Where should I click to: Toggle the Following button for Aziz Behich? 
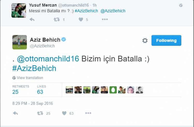166,40
